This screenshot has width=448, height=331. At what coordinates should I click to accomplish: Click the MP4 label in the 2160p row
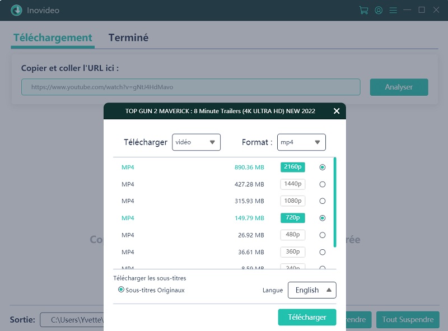click(x=128, y=167)
